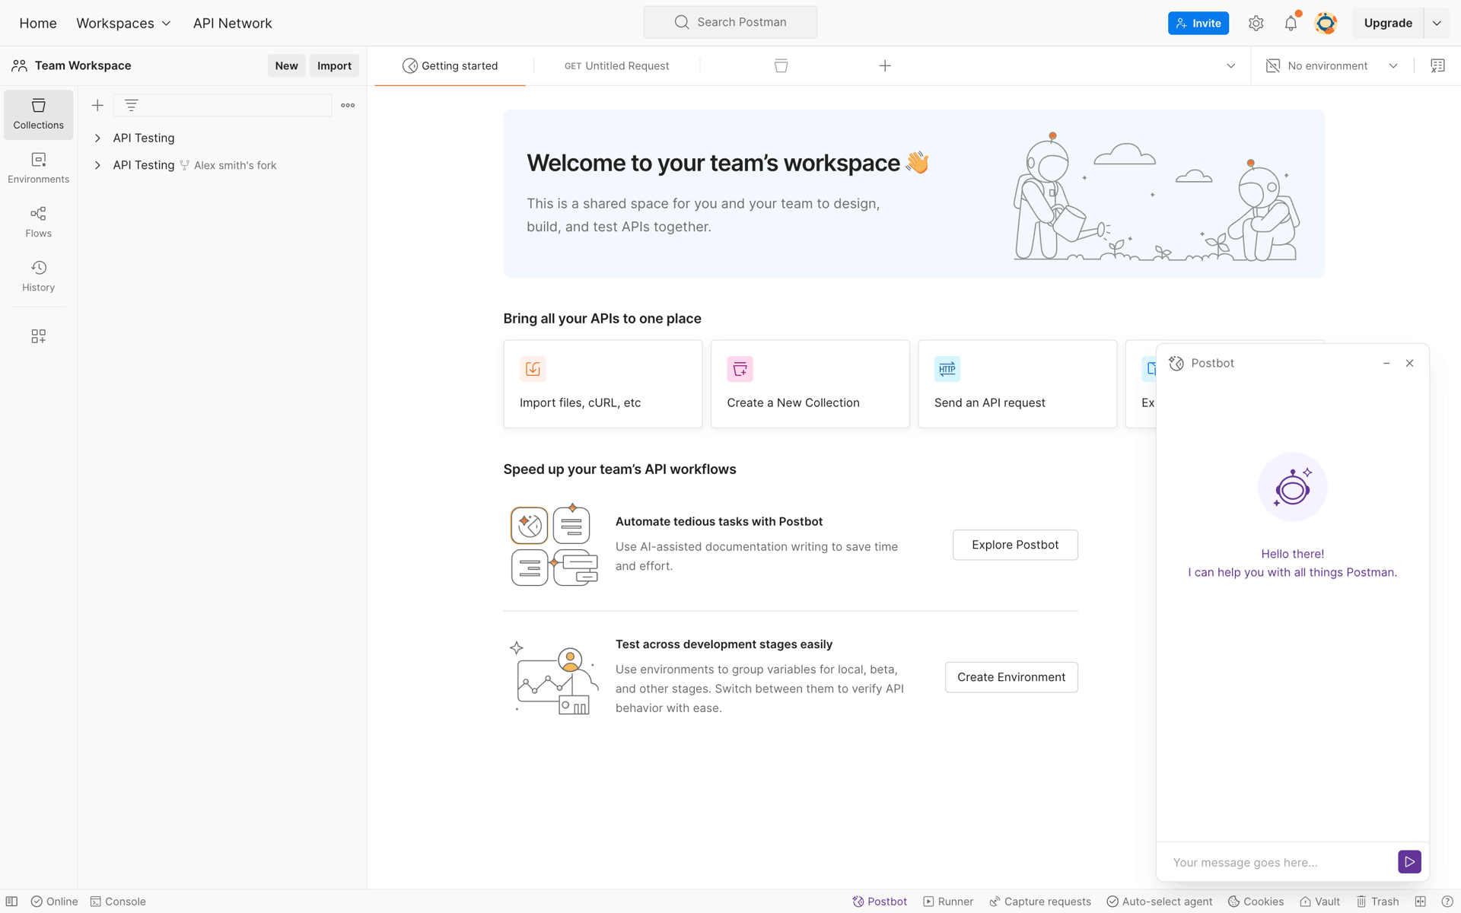Toggle sidebar icon in status bar
Screen dimensions: 1461x913
(x=11, y=902)
